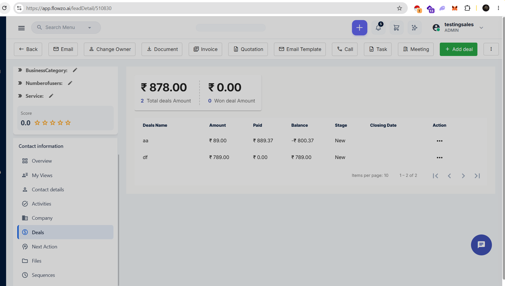Go to last page of deals
Screen dimensions: 505x286
(x=477, y=176)
